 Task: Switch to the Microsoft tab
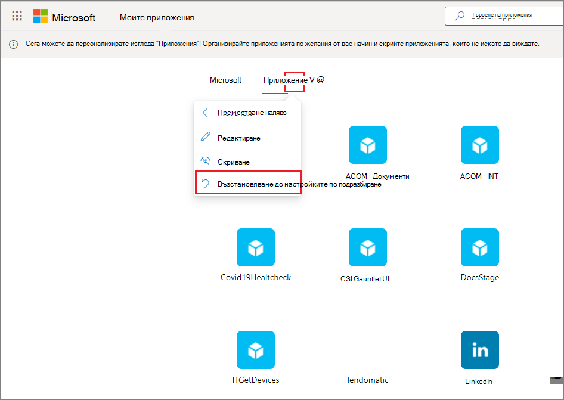(225, 80)
